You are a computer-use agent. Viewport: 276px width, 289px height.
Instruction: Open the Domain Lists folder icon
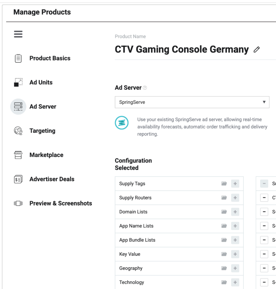[224, 212]
